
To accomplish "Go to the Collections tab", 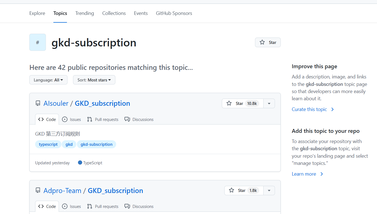I will (114, 13).
